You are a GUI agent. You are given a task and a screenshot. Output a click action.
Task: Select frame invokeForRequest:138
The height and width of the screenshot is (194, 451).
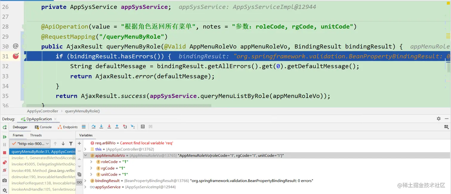(x=42, y=183)
